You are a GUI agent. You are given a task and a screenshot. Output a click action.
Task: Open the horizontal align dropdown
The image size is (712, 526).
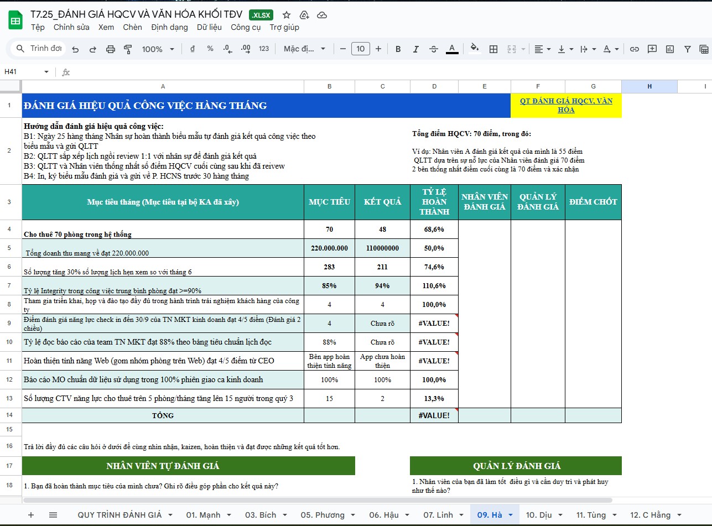(543, 49)
